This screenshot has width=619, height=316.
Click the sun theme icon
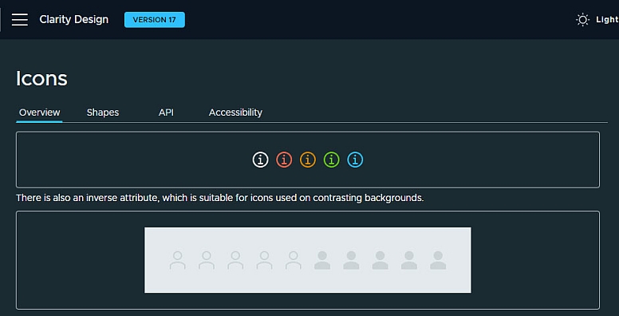[582, 19]
